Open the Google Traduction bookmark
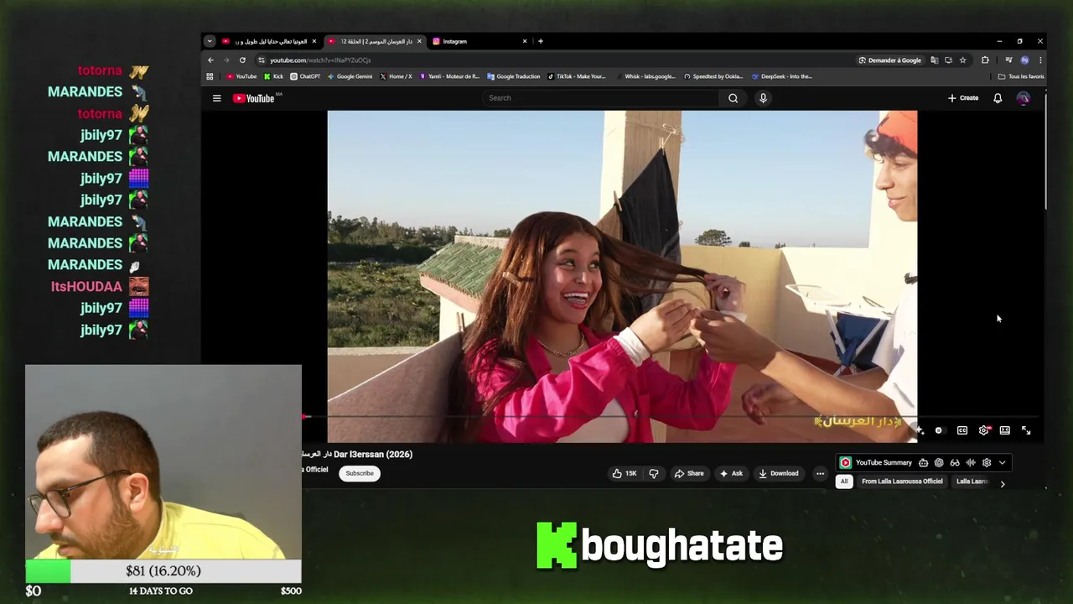This screenshot has width=1073, height=604. (513, 76)
